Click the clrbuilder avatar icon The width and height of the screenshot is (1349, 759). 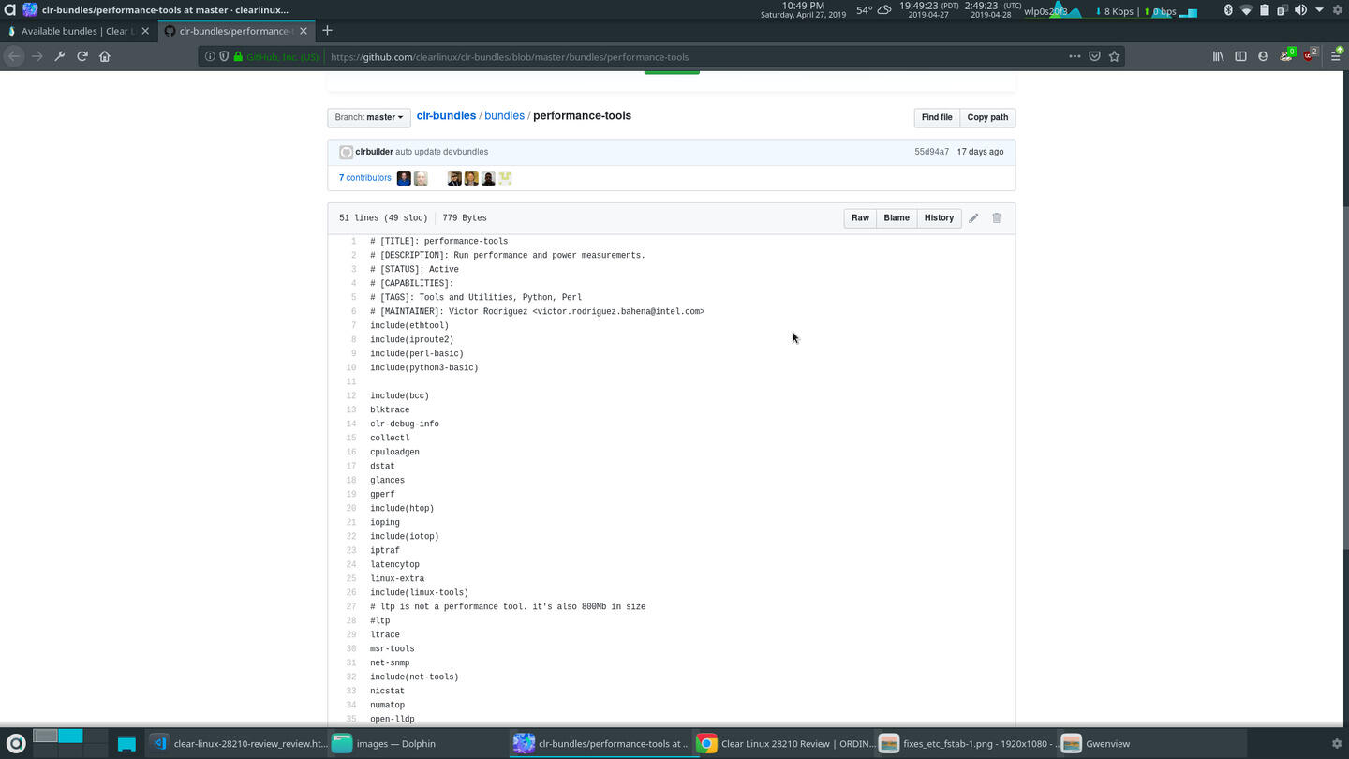346,152
